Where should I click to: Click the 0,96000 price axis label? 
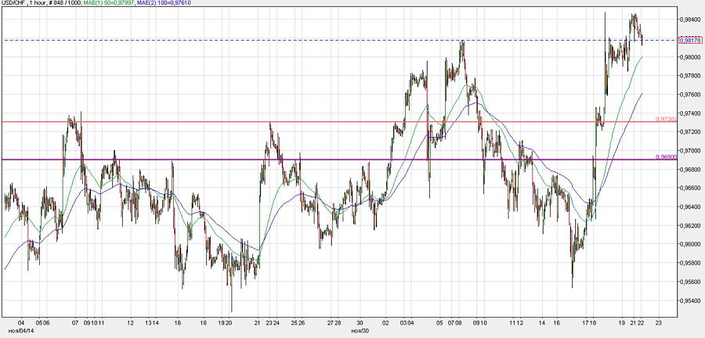click(x=690, y=244)
